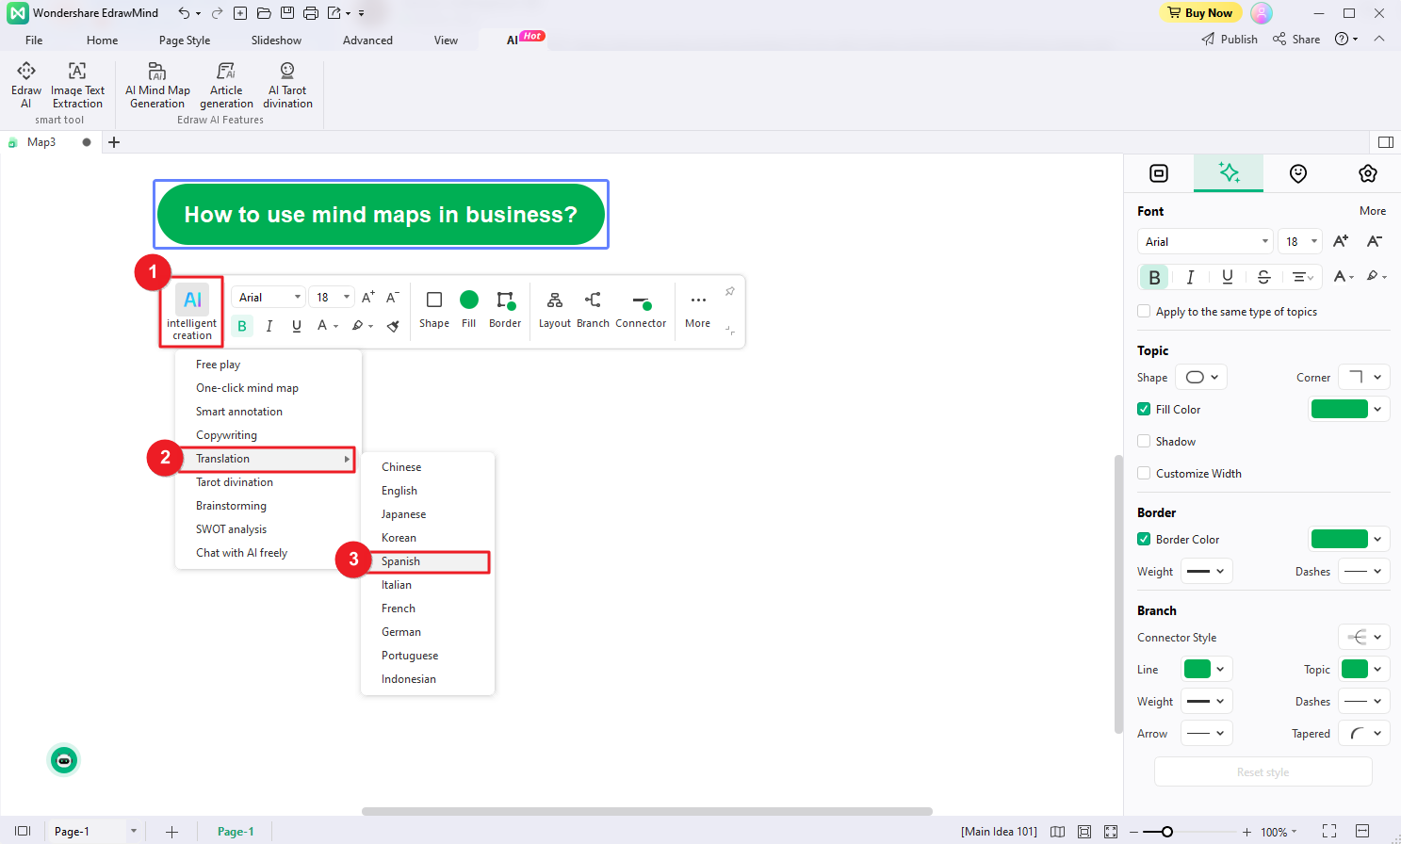Expand the Tapered dropdown

[x=1364, y=734]
